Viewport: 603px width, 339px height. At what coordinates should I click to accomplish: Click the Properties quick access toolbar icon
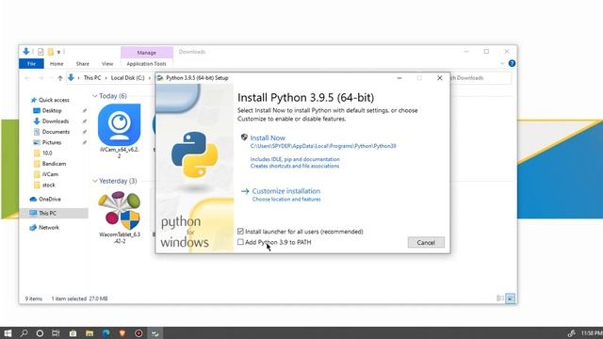pos(41,52)
